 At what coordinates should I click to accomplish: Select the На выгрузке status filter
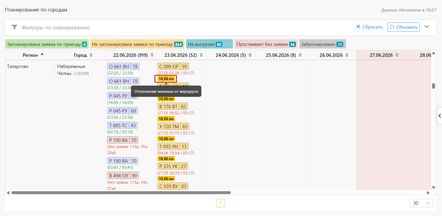pyautogui.click(x=209, y=44)
